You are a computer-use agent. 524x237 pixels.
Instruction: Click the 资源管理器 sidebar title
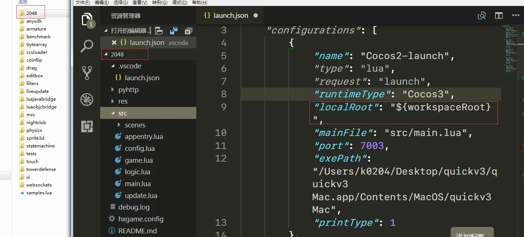[x=126, y=16]
